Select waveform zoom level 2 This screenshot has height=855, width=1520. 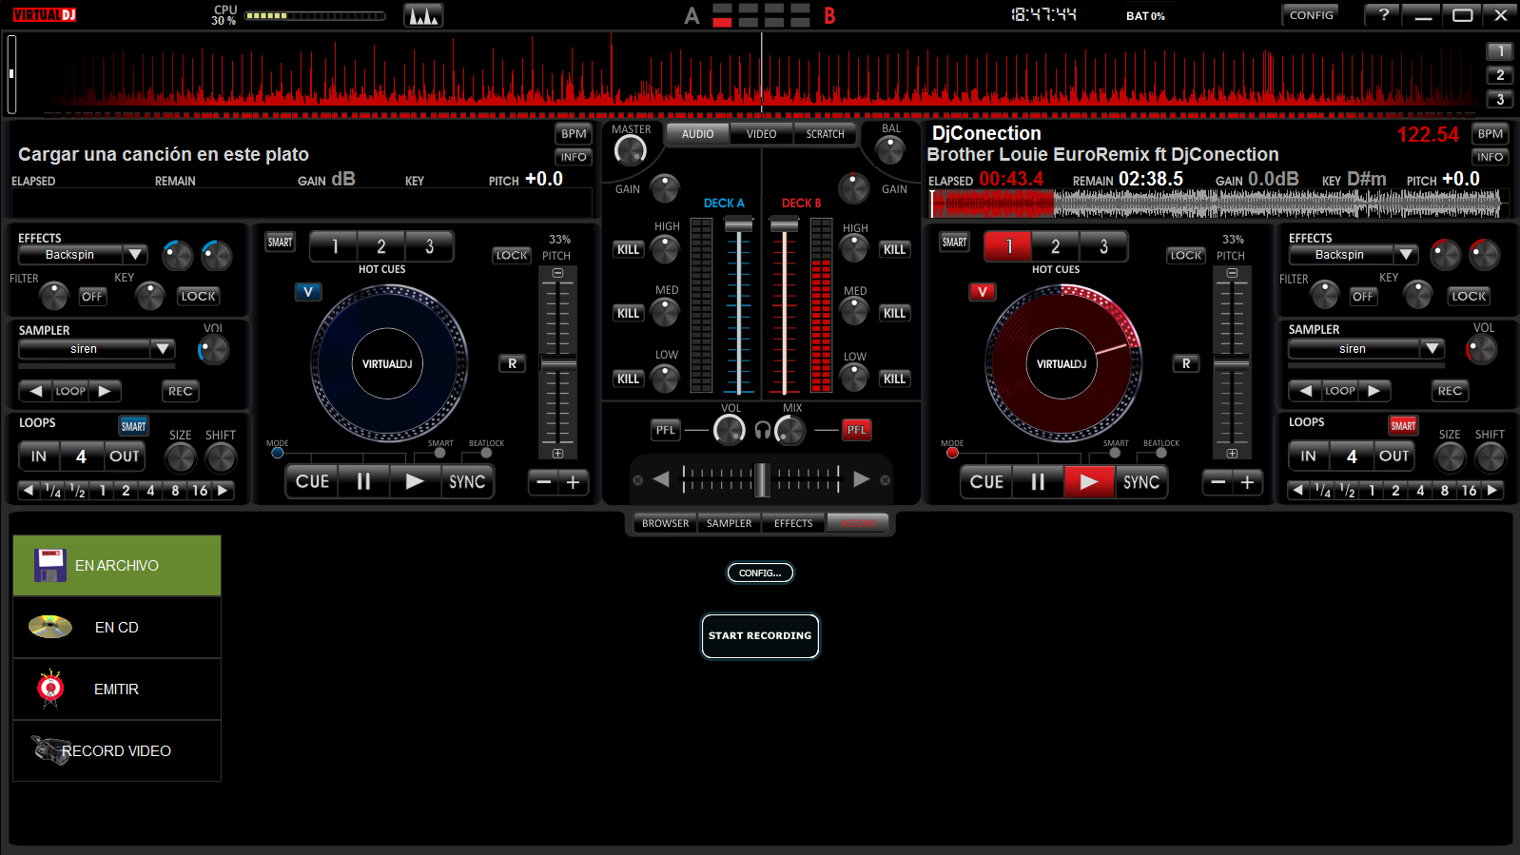pyautogui.click(x=1500, y=75)
